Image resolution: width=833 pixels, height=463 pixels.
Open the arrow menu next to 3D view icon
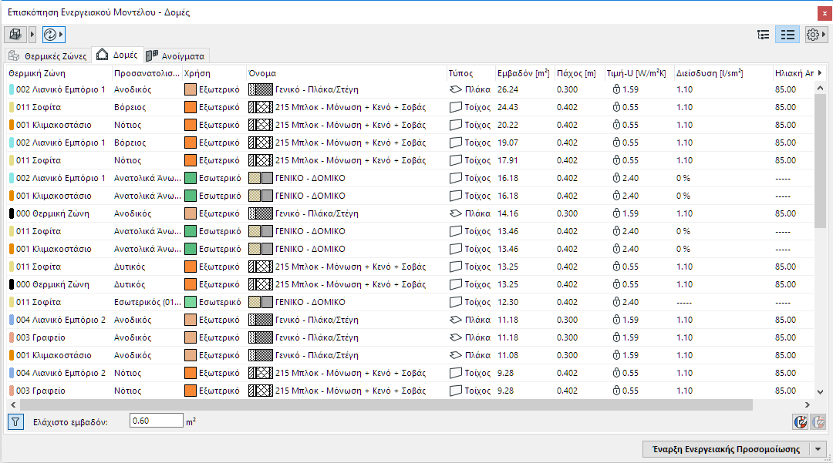tap(32, 35)
